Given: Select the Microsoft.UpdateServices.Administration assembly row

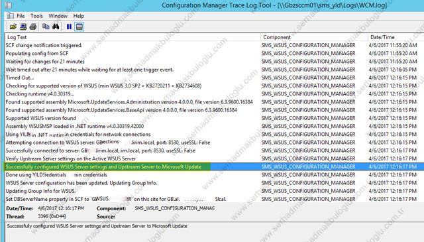Looking at the screenshot, I should (215, 102).
